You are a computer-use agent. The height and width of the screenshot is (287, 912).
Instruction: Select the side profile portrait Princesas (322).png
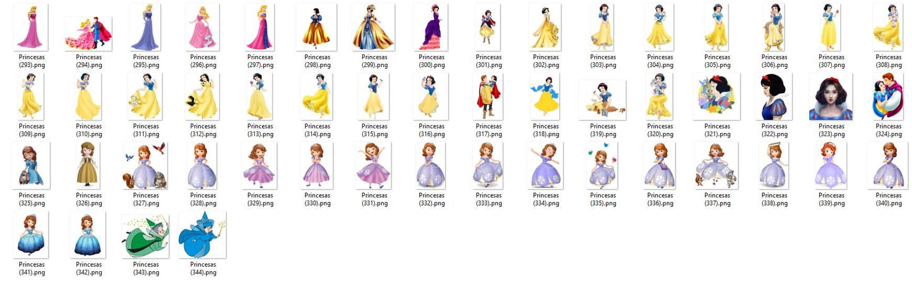tap(774, 97)
